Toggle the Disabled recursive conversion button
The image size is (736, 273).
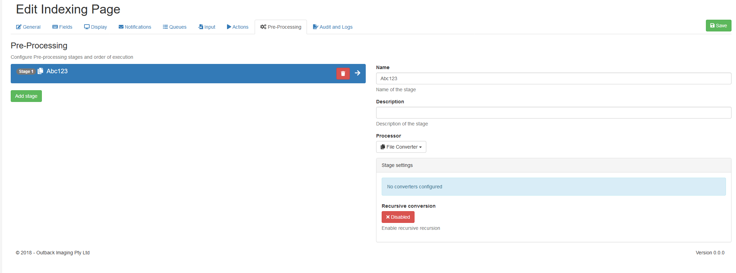398,217
